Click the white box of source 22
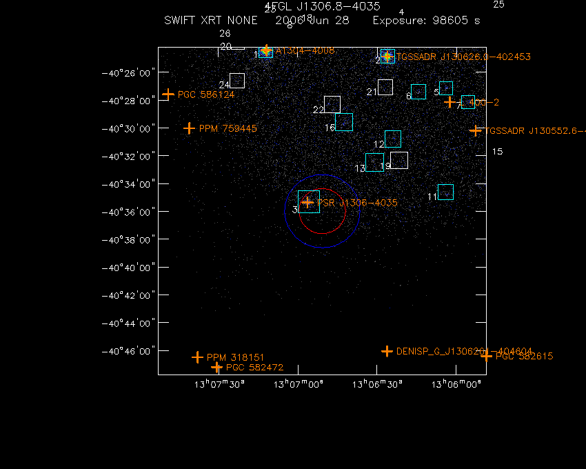The image size is (586, 469). click(x=332, y=104)
